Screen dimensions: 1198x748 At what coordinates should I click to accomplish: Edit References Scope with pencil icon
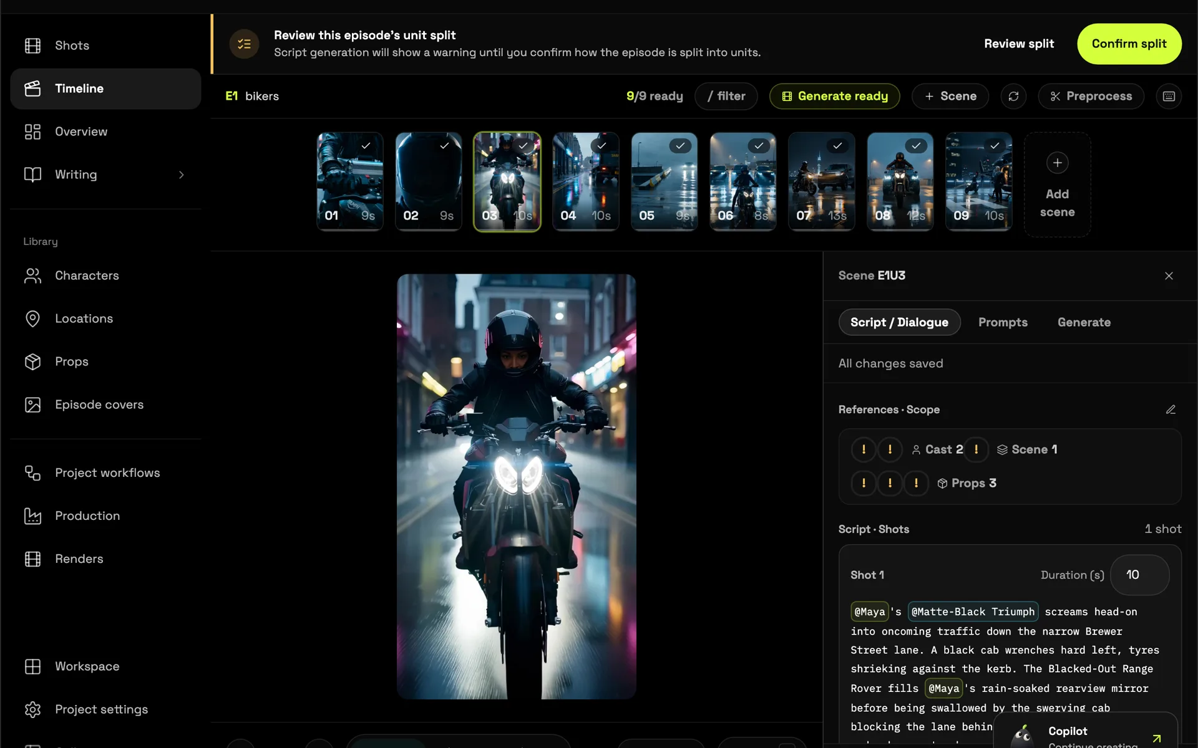click(1171, 410)
